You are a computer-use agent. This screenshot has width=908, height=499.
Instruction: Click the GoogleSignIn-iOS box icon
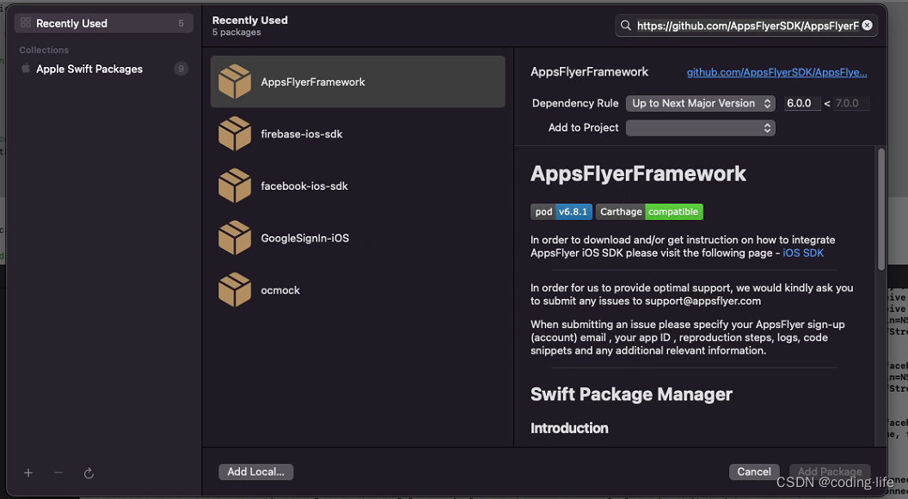pos(235,238)
